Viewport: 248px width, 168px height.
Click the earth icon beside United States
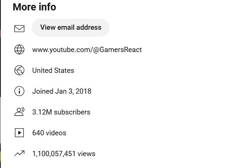(x=19, y=70)
